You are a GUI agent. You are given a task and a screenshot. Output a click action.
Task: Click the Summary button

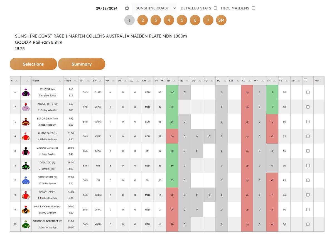click(82, 64)
